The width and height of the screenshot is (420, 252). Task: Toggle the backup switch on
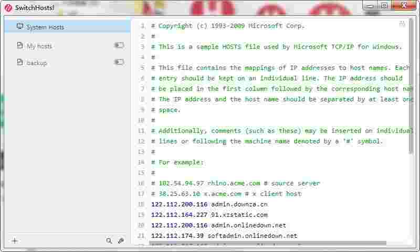pyautogui.click(x=119, y=62)
